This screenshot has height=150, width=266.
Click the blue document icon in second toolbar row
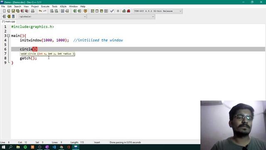(13, 17)
